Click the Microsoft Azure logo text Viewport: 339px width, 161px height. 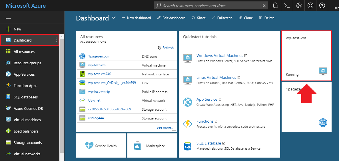26,6
